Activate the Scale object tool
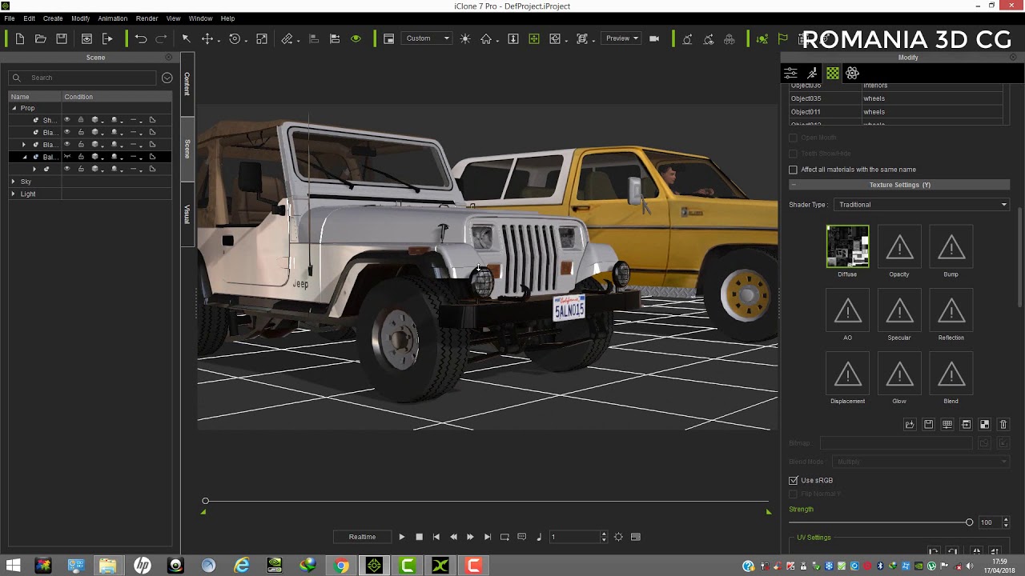Image resolution: width=1025 pixels, height=576 pixels. 262,38
